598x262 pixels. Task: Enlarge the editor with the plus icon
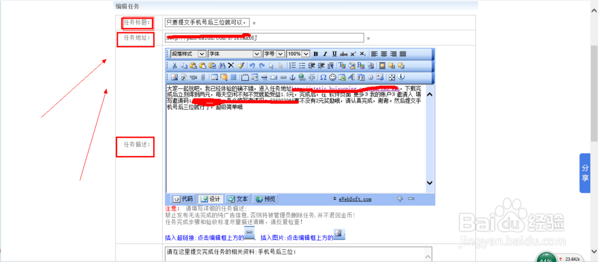click(399, 199)
